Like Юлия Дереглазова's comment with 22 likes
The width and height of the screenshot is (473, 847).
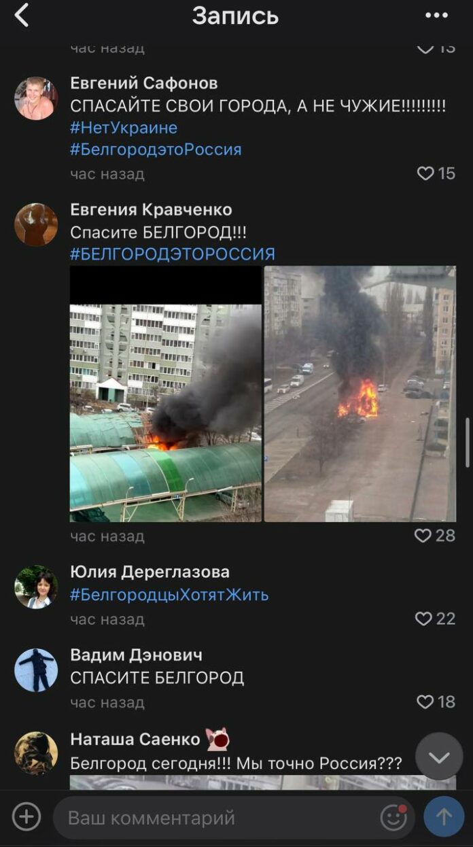(x=423, y=619)
